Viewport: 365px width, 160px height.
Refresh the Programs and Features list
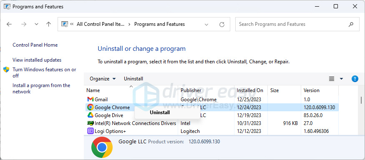(222, 25)
